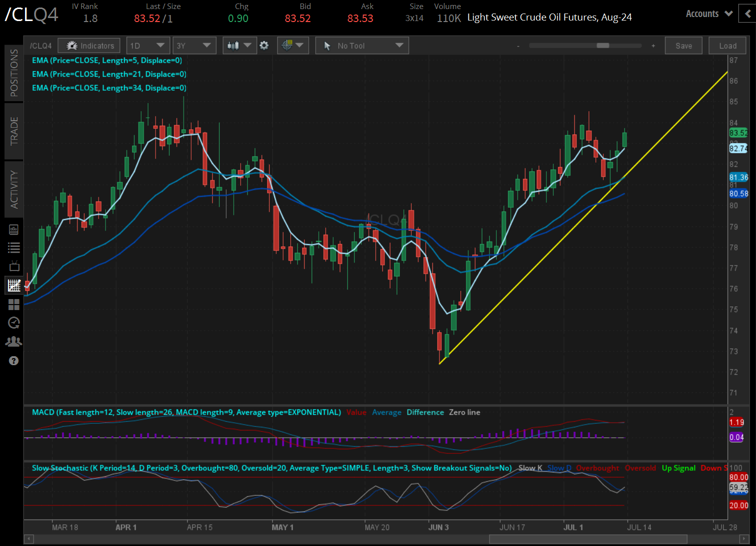This screenshot has height=546, width=756.
Task: Click the Volume value 110K
Action: point(449,19)
